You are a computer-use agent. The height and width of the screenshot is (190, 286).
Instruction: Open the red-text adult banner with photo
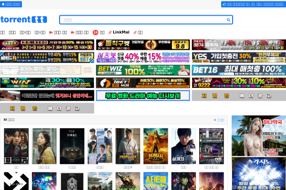[47, 95]
